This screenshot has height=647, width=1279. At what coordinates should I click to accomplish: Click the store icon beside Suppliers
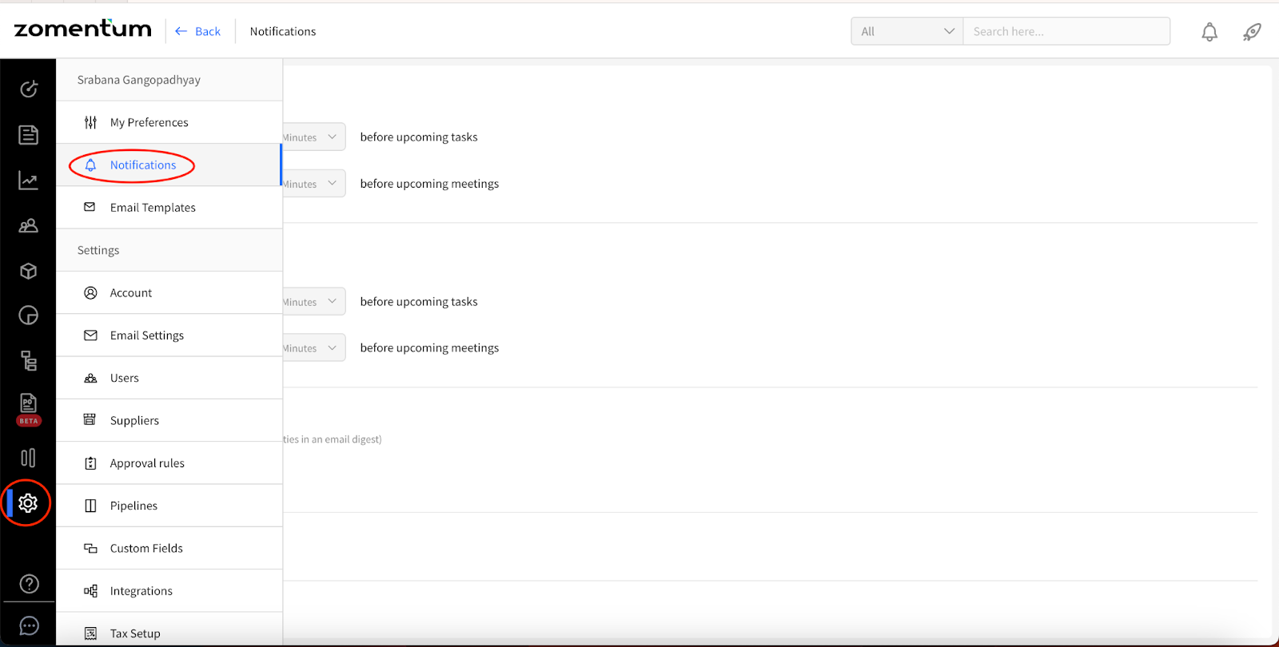(90, 419)
